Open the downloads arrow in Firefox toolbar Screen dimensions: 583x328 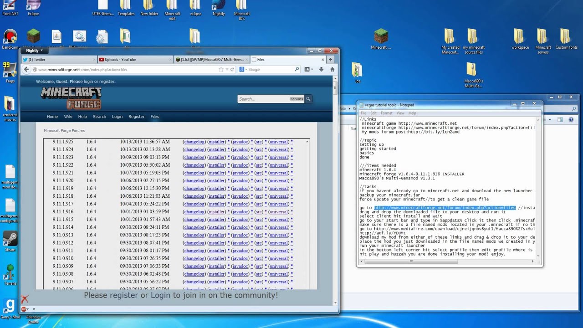321,70
